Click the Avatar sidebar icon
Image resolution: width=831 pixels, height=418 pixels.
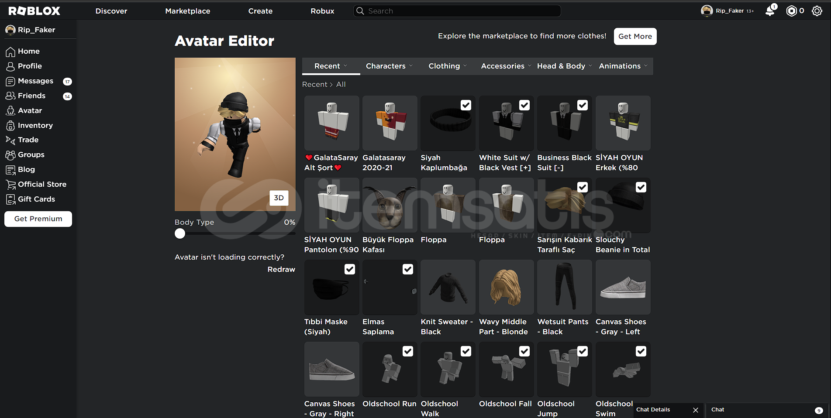point(10,111)
